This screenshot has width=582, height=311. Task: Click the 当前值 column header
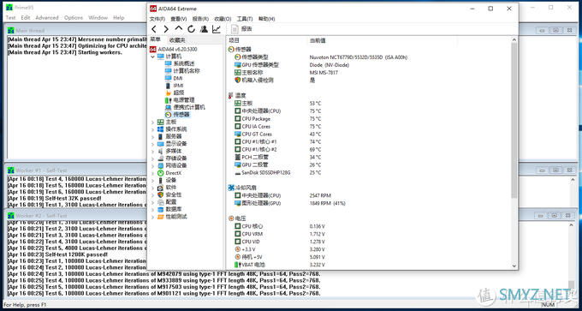[383, 40]
